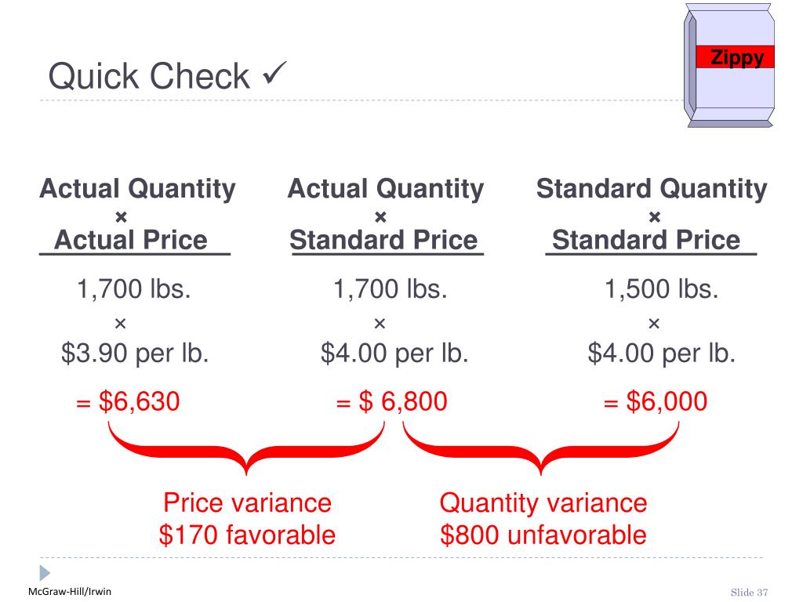Click the Quantity variance $800 unfavorable text
Screen dimensions: 803x602
click(543, 519)
